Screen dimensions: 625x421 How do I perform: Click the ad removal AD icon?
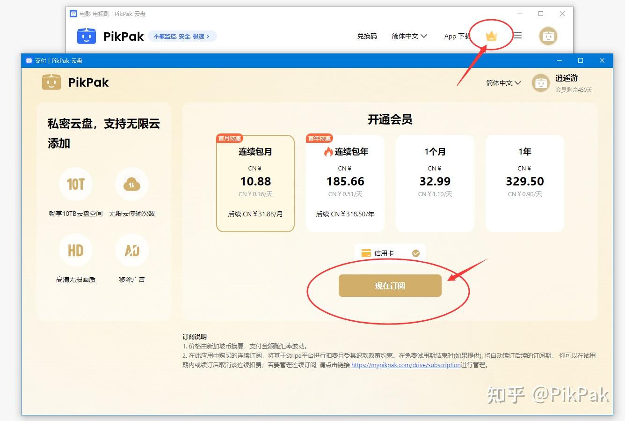pyautogui.click(x=131, y=250)
